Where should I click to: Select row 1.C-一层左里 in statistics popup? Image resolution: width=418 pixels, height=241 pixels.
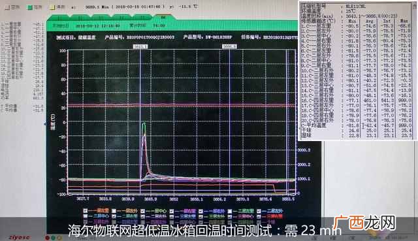point(356,26)
